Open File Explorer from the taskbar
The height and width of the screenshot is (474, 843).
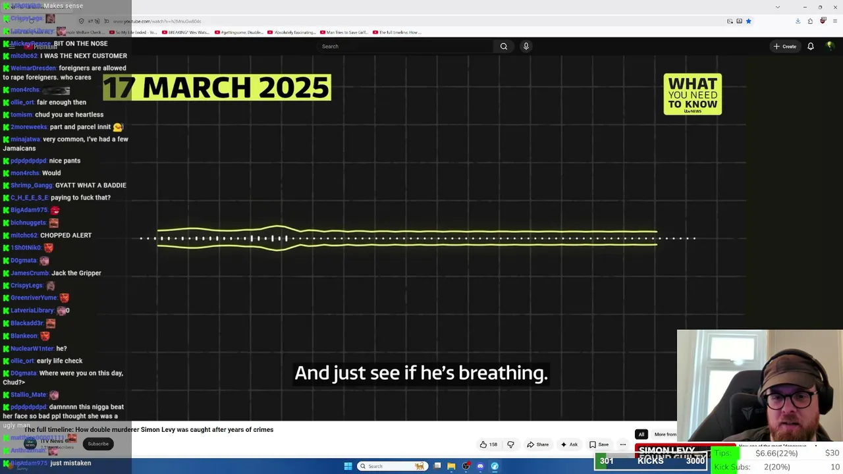[451, 466]
